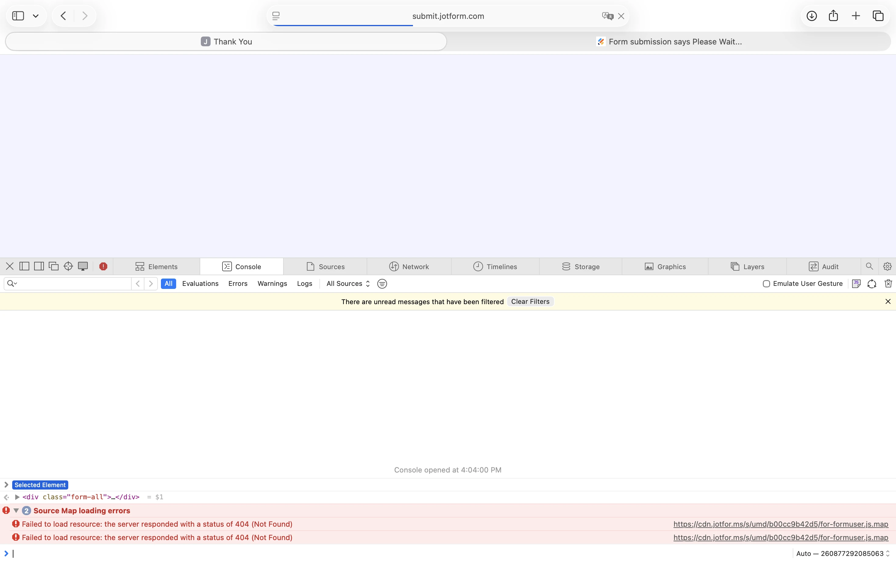Open the page reader menu icon in address bar
Viewport: 896px width, 562px height.
[276, 16]
